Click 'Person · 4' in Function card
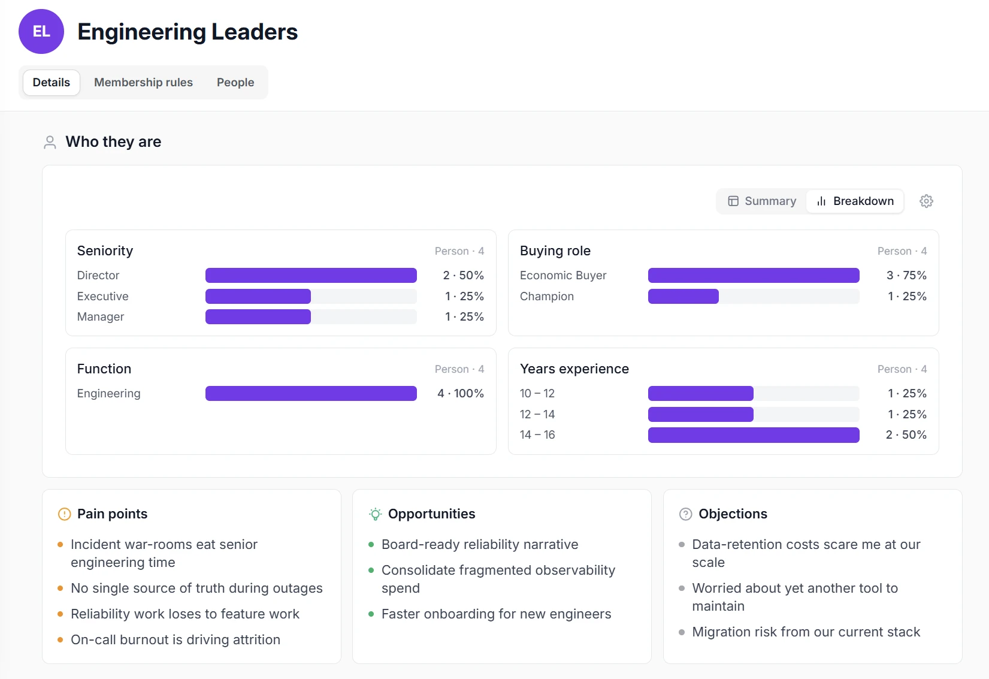The image size is (989, 679). [459, 369]
